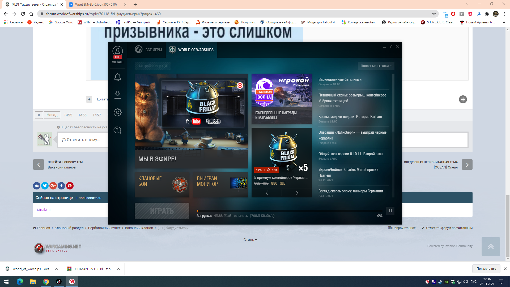The image size is (510, 287).
Task: Bookmark this page with the star icon
Action: click(x=434, y=14)
